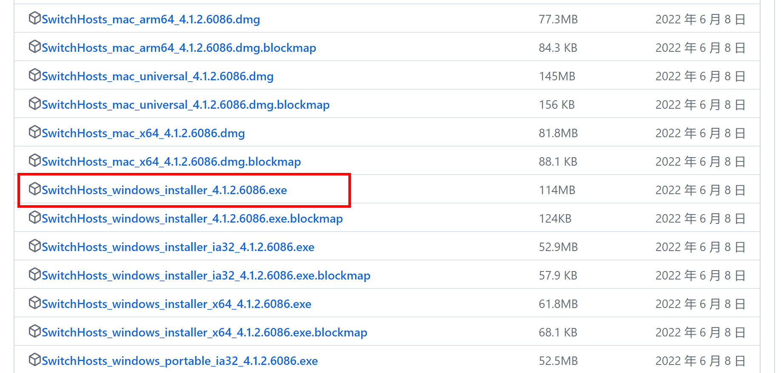Click the 124KB file size
Image resolution: width=781 pixels, height=373 pixels.
(555, 219)
